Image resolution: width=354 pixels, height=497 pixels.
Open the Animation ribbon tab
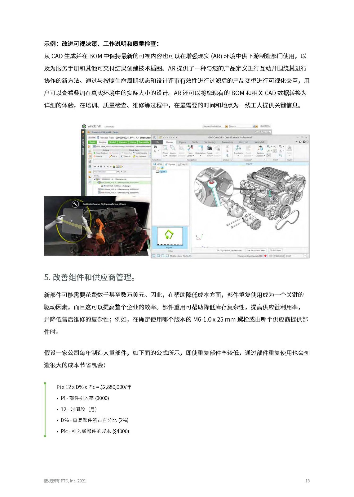tap(227, 142)
